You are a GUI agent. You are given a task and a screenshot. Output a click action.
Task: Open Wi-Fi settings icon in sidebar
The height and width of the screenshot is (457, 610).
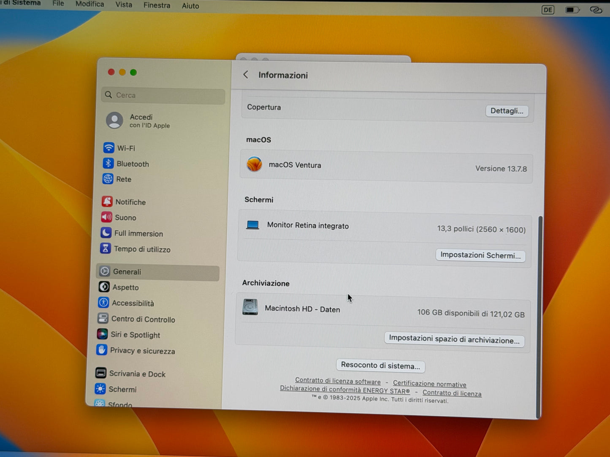pos(108,148)
